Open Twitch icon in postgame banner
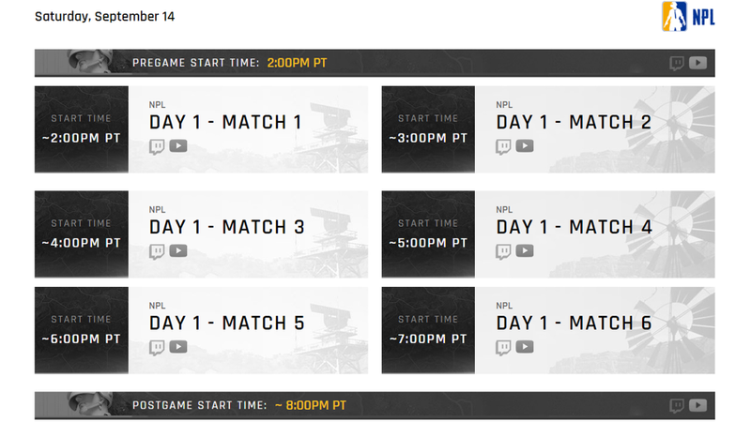 click(677, 406)
